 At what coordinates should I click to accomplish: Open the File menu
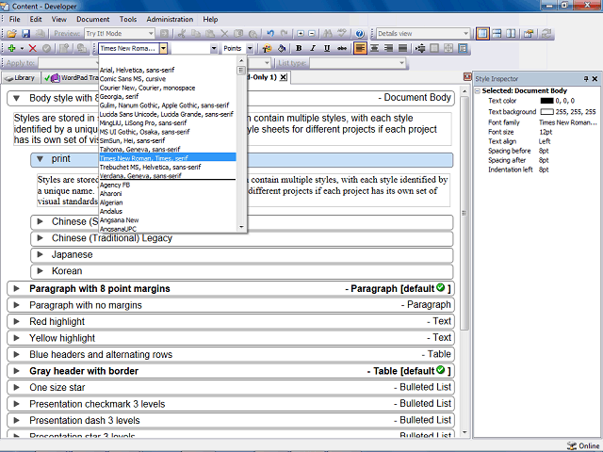15,19
